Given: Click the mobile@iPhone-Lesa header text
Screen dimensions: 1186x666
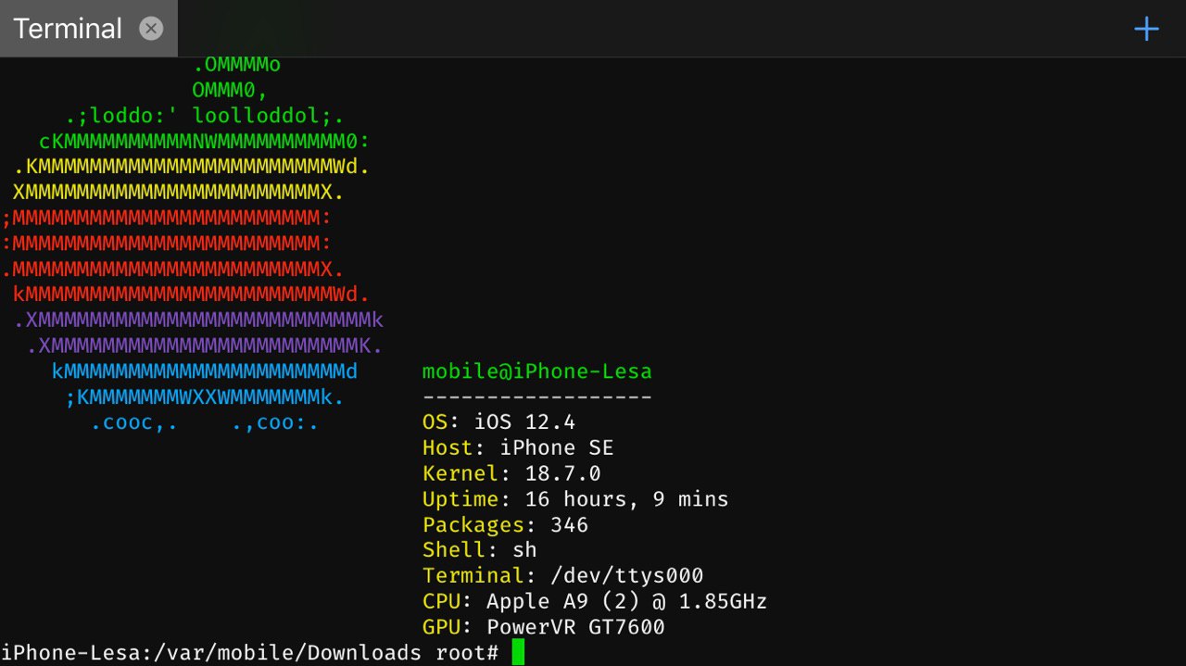Looking at the screenshot, I should pyautogui.click(x=537, y=371).
